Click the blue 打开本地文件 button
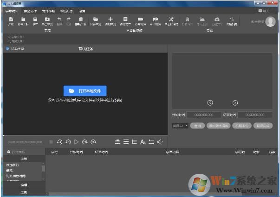The width and height of the screenshot is (280, 197). click(x=85, y=90)
